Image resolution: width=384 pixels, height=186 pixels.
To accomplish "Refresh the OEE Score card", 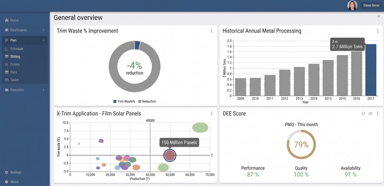I will pyautogui.click(x=363, y=114).
